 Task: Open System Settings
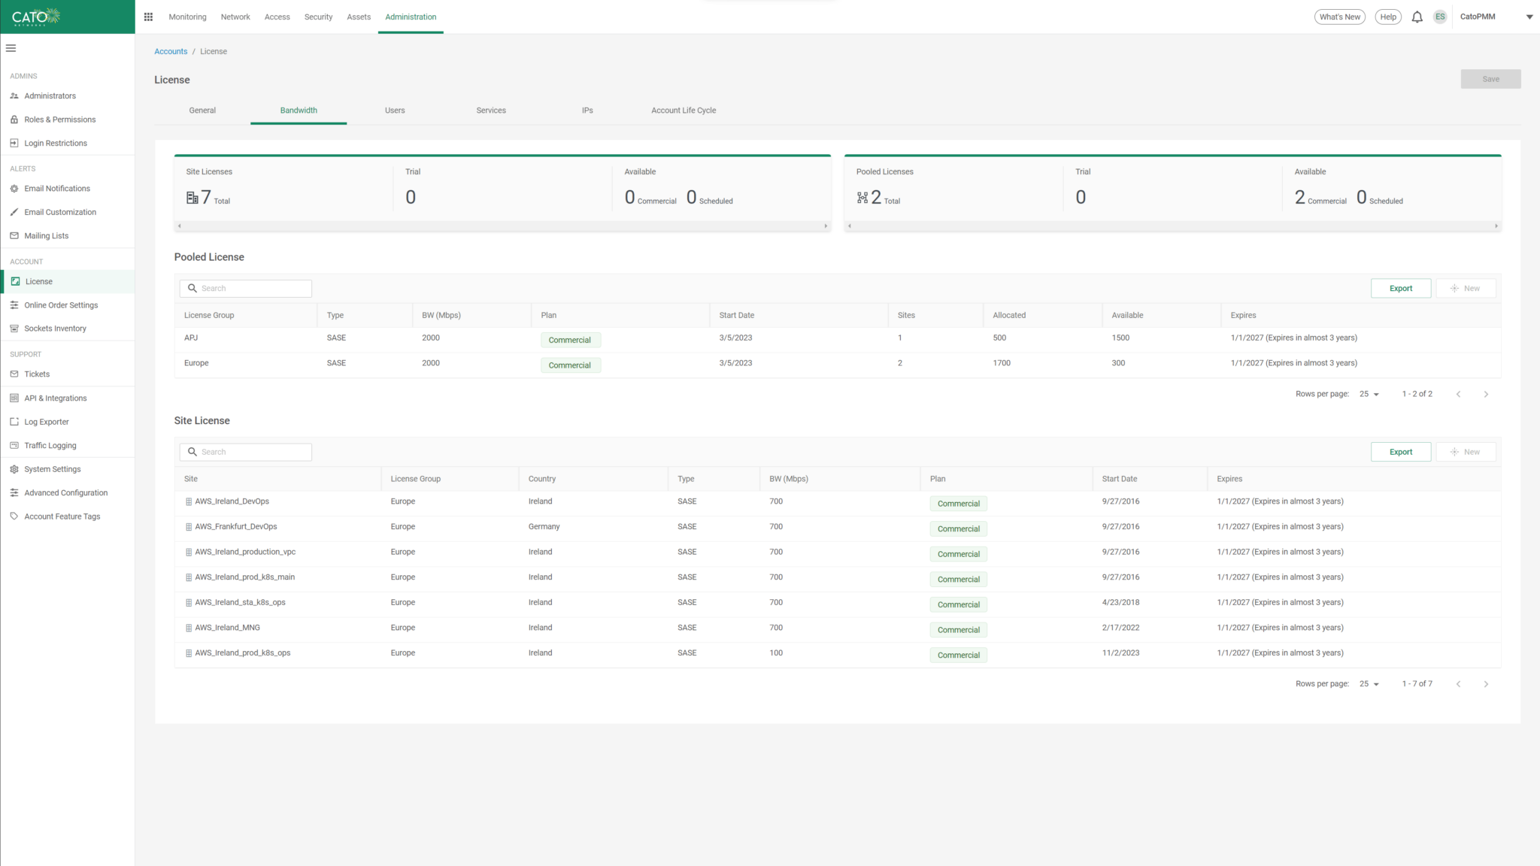point(53,469)
